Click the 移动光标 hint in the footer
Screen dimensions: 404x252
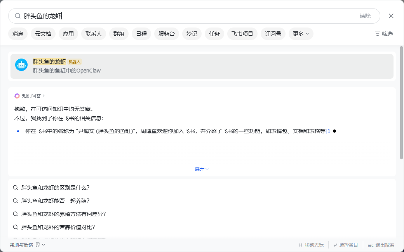[x=311, y=245]
